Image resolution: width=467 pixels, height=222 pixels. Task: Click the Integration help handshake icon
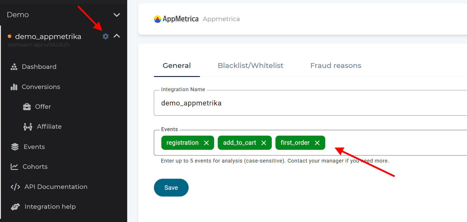coord(15,207)
